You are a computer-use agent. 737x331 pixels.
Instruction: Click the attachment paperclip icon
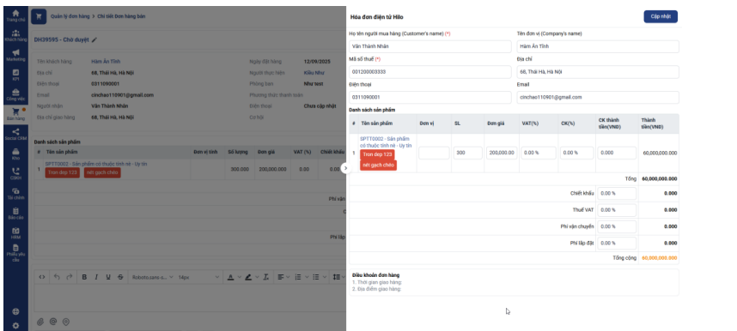tap(40, 322)
